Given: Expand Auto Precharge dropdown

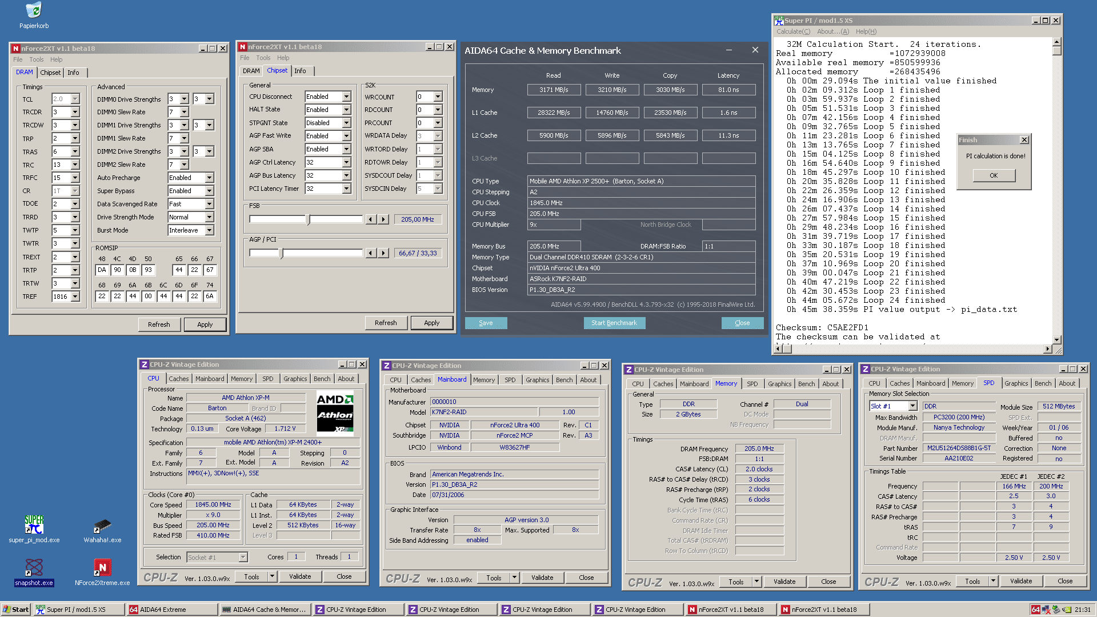Looking at the screenshot, I should point(209,178).
